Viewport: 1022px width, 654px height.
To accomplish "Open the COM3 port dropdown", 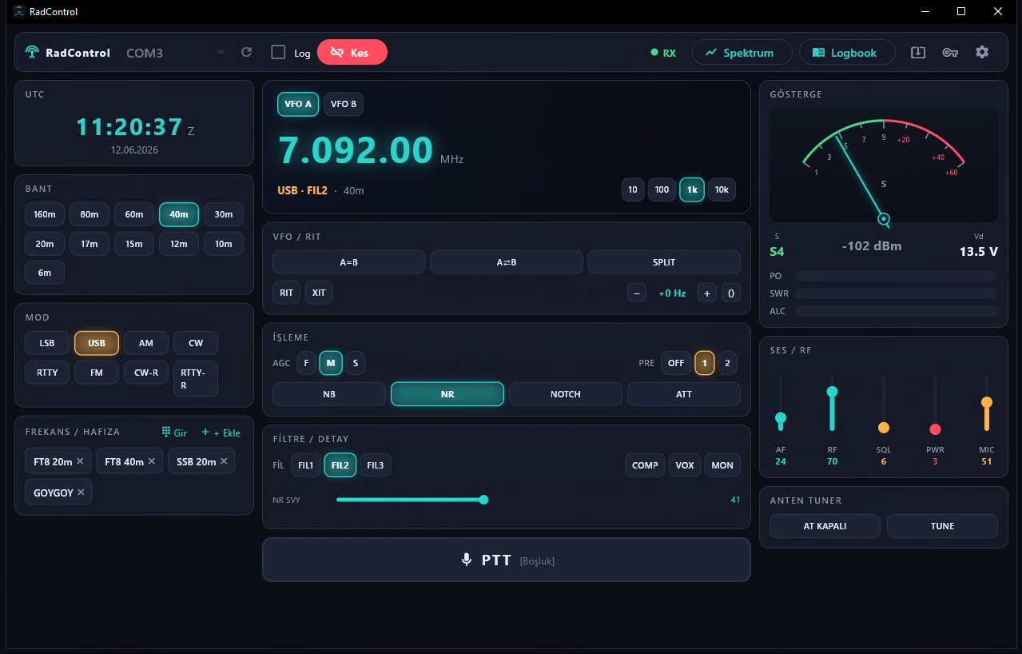I will point(177,53).
